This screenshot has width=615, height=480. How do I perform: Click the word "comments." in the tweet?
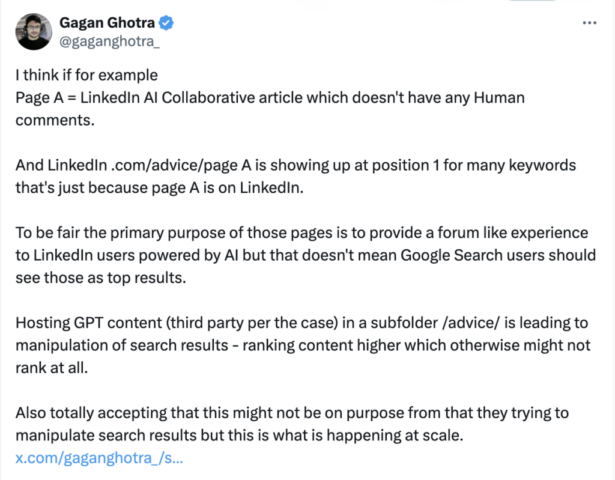tap(55, 120)
